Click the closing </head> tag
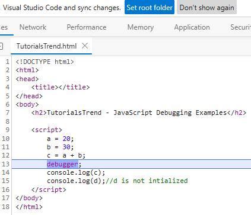Viewport: 251px width, 215px height. click(x=29, y=96)
